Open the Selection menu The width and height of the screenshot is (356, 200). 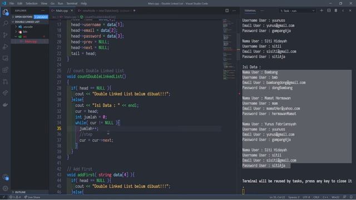pyautogui.click(x=32, y=3)
